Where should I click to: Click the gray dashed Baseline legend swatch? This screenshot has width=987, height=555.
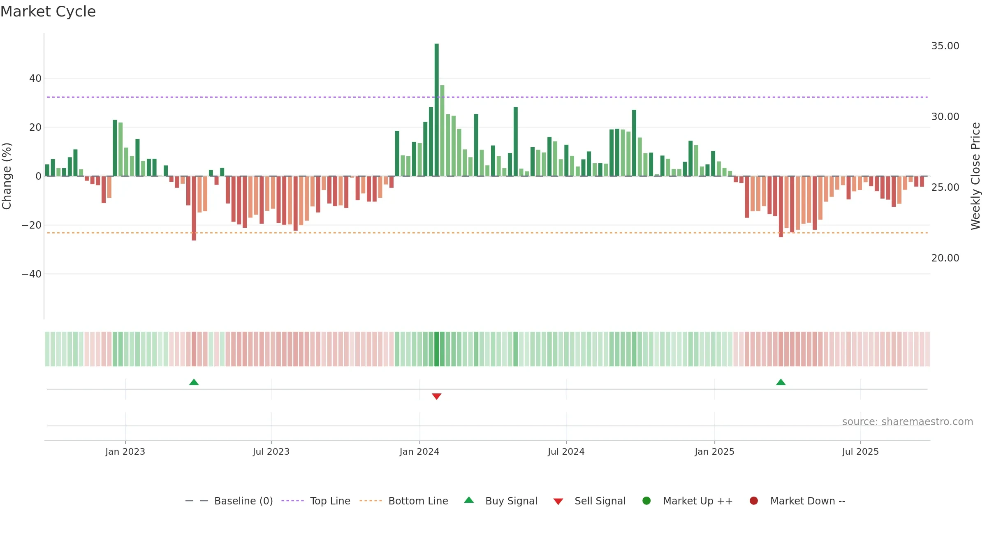point(197,501)
